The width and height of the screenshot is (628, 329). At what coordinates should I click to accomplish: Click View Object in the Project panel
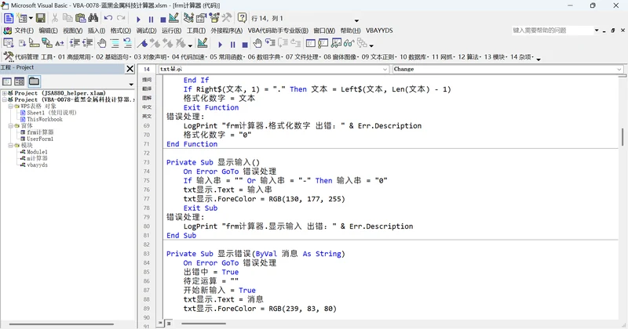pyautogui.click(x=19, y=81)
